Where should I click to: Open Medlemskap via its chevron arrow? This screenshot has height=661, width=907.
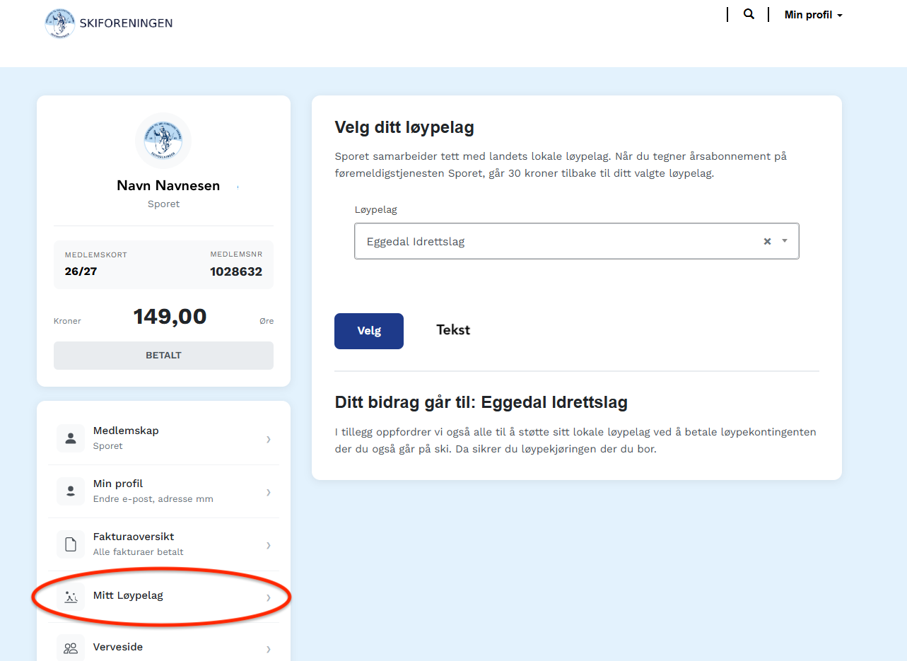(268, 439)
